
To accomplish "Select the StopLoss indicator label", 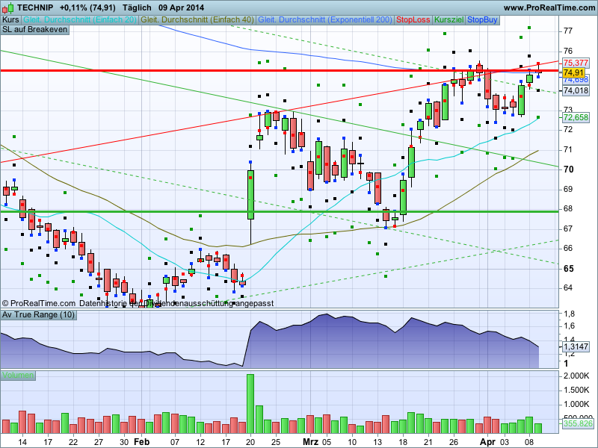I will pos(413,20).
